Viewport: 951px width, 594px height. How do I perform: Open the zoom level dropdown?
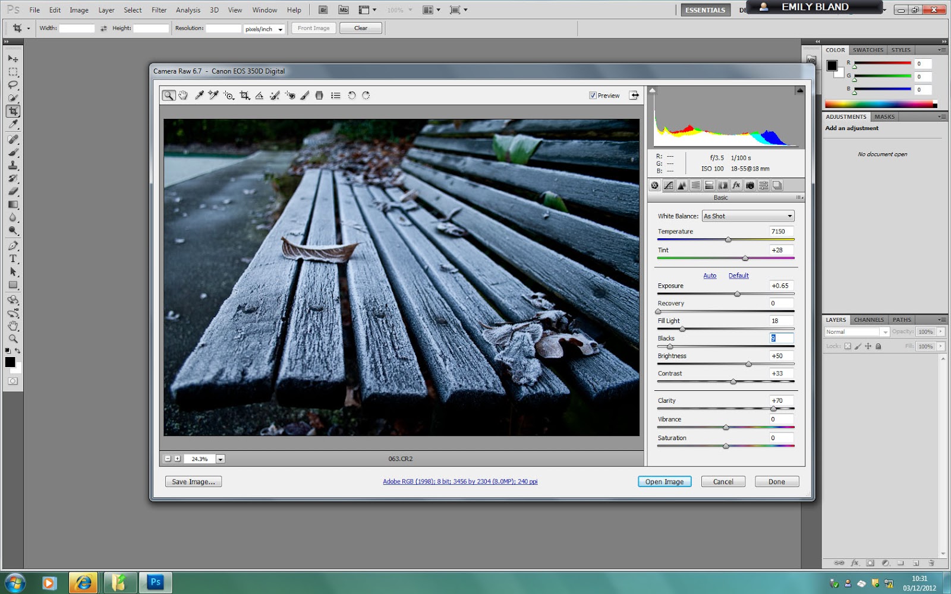[x=221, y=459]
